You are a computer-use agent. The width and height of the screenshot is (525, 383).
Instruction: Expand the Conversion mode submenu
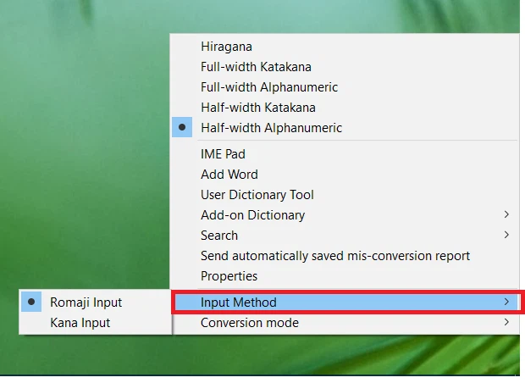249,323
